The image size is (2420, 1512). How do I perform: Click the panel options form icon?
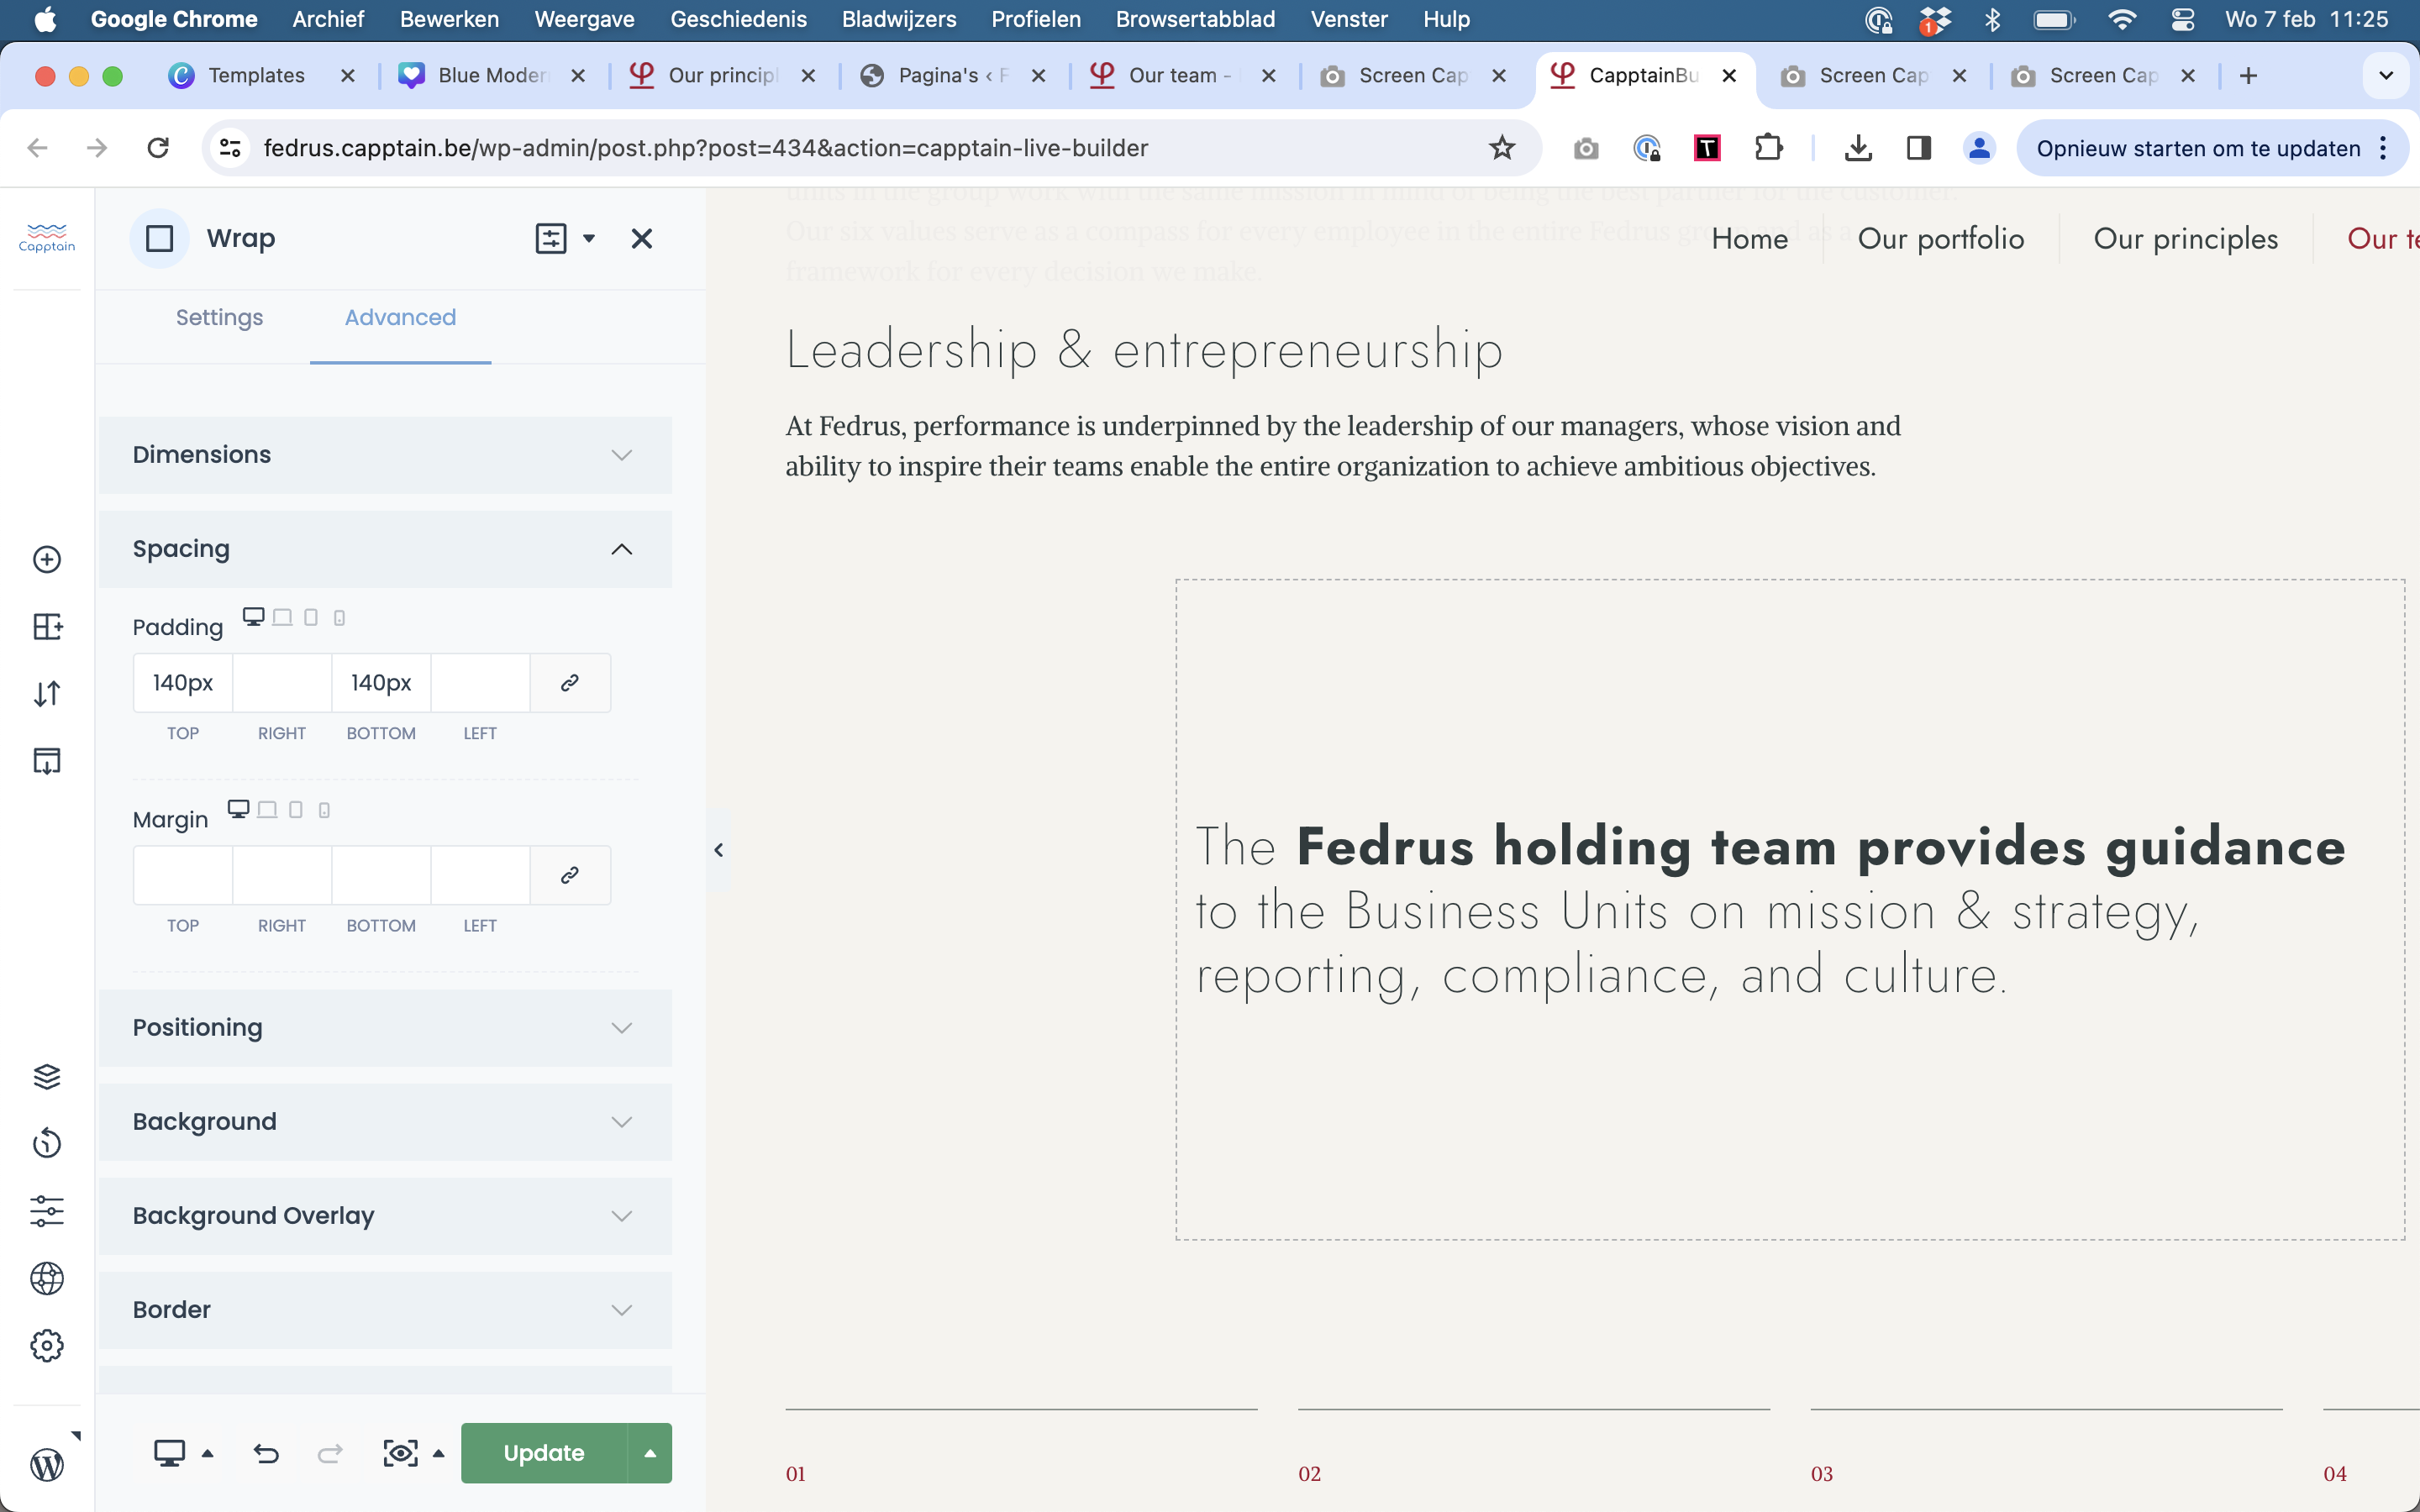pos(551,238)
